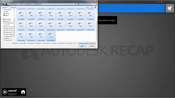
Task: Open the dialog help icon
Action: [95, 7]
